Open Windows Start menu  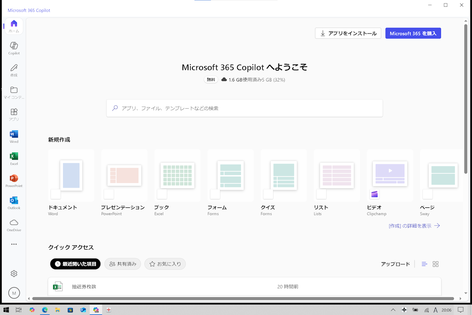6,310
